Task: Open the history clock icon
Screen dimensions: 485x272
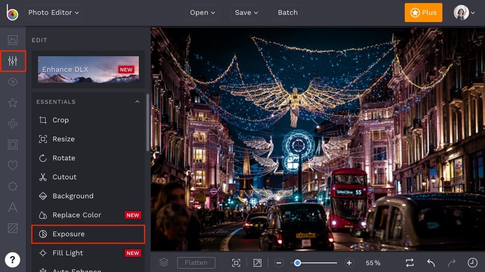Action: tap(472, 263)
